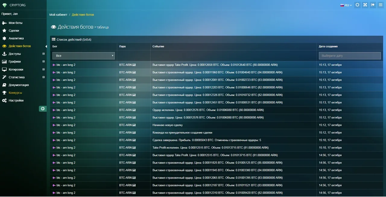Click the list icon beside 'Список действий'

pos(54,39)
